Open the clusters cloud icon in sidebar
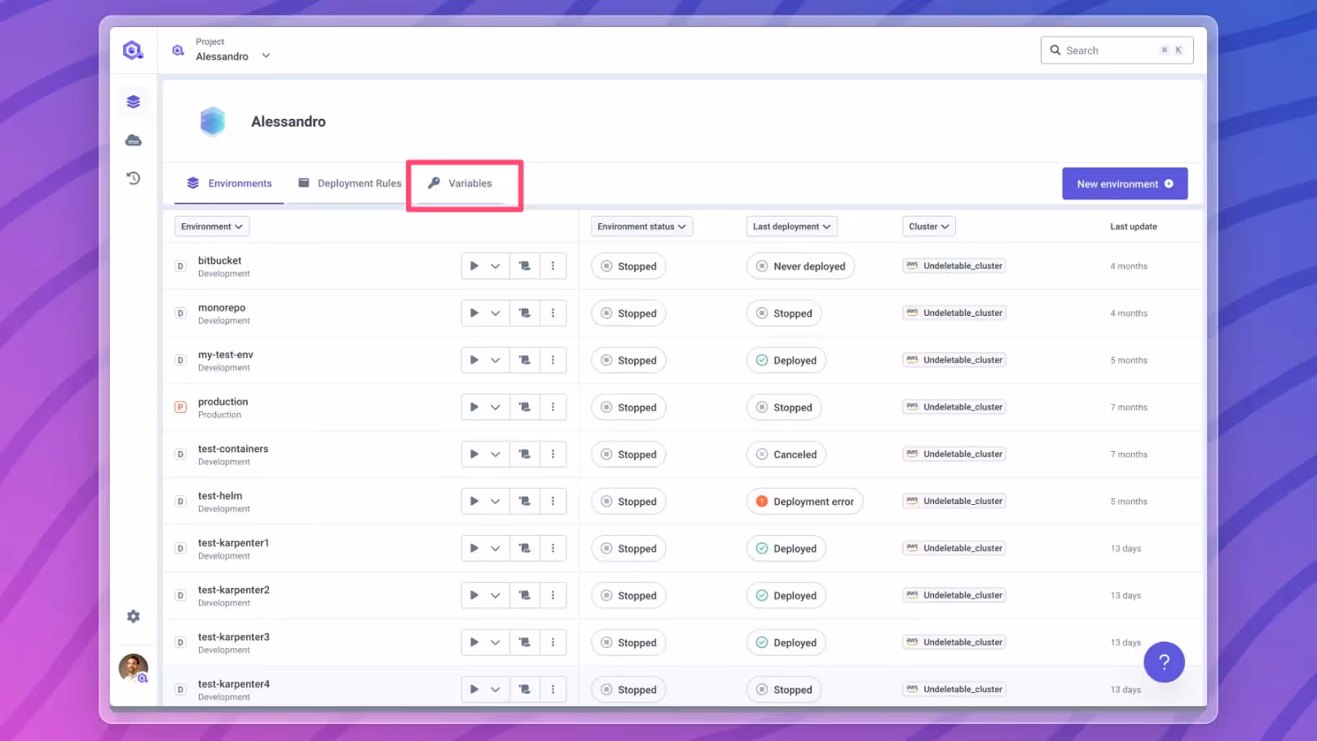Image resolution: width=1317 pixels, height=741 pixels. pos(134,141)
